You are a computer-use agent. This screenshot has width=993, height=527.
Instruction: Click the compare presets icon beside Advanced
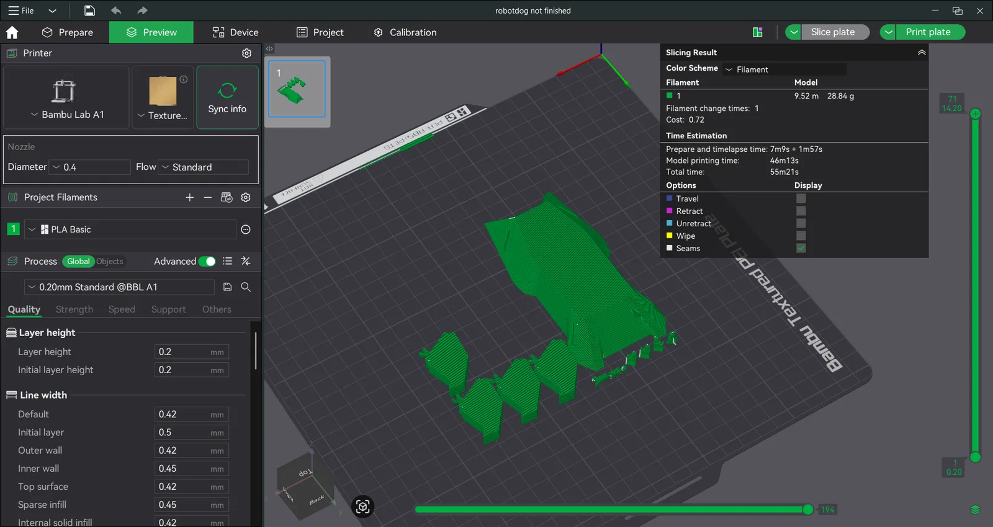point(246,261)
